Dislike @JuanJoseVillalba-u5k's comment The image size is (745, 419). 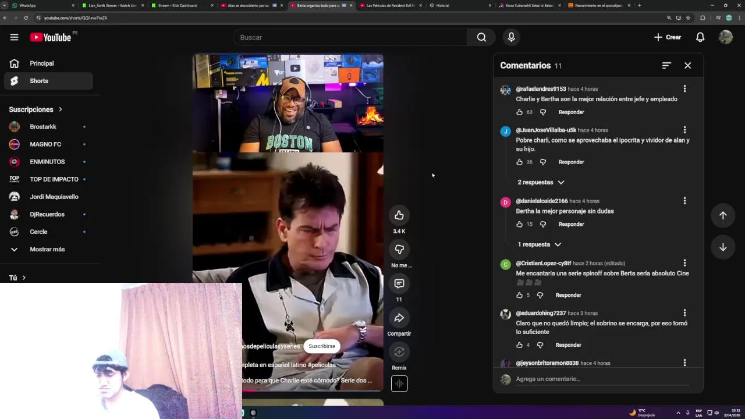[x=543, y=162]
